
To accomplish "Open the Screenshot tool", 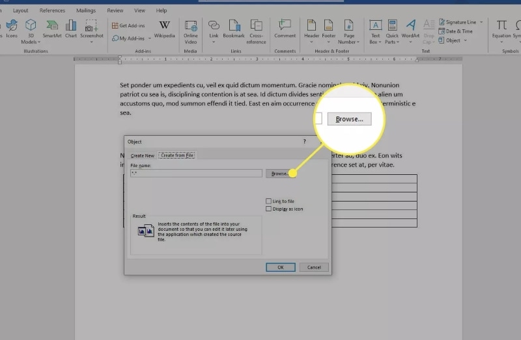I will click(91, 31).
